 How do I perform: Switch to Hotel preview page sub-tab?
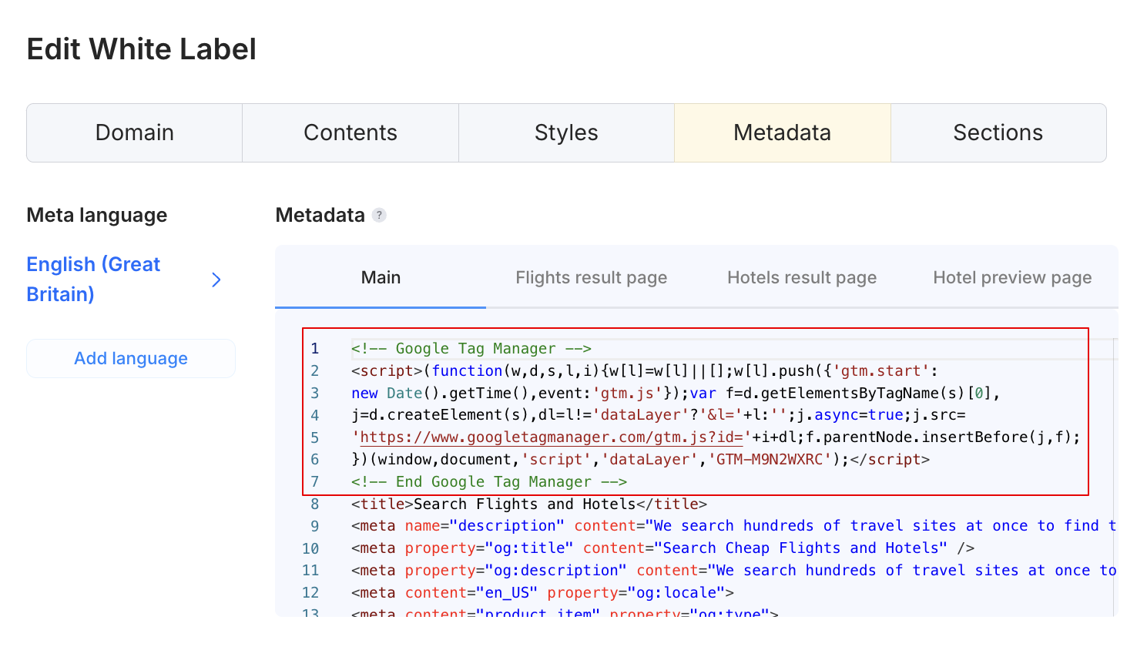1012,277
